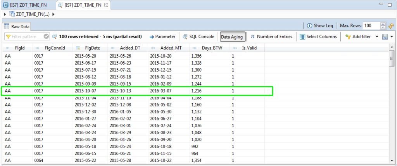
Task: Expand the breadcrumb arrow after ZDT_TIME_FN(...)
Action: pyautogui.click(x=53, y=14)
